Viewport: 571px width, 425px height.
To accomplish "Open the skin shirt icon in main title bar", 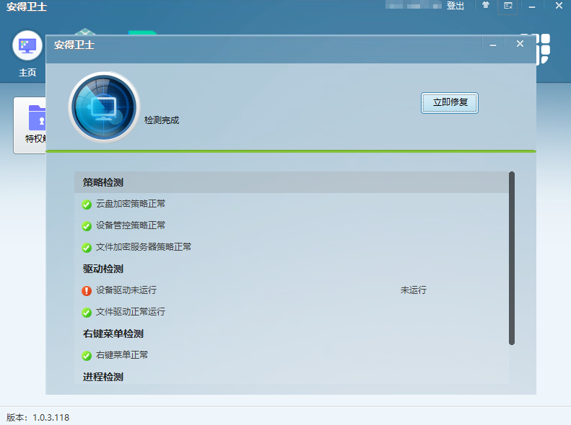I will click(x=485, y=5).
